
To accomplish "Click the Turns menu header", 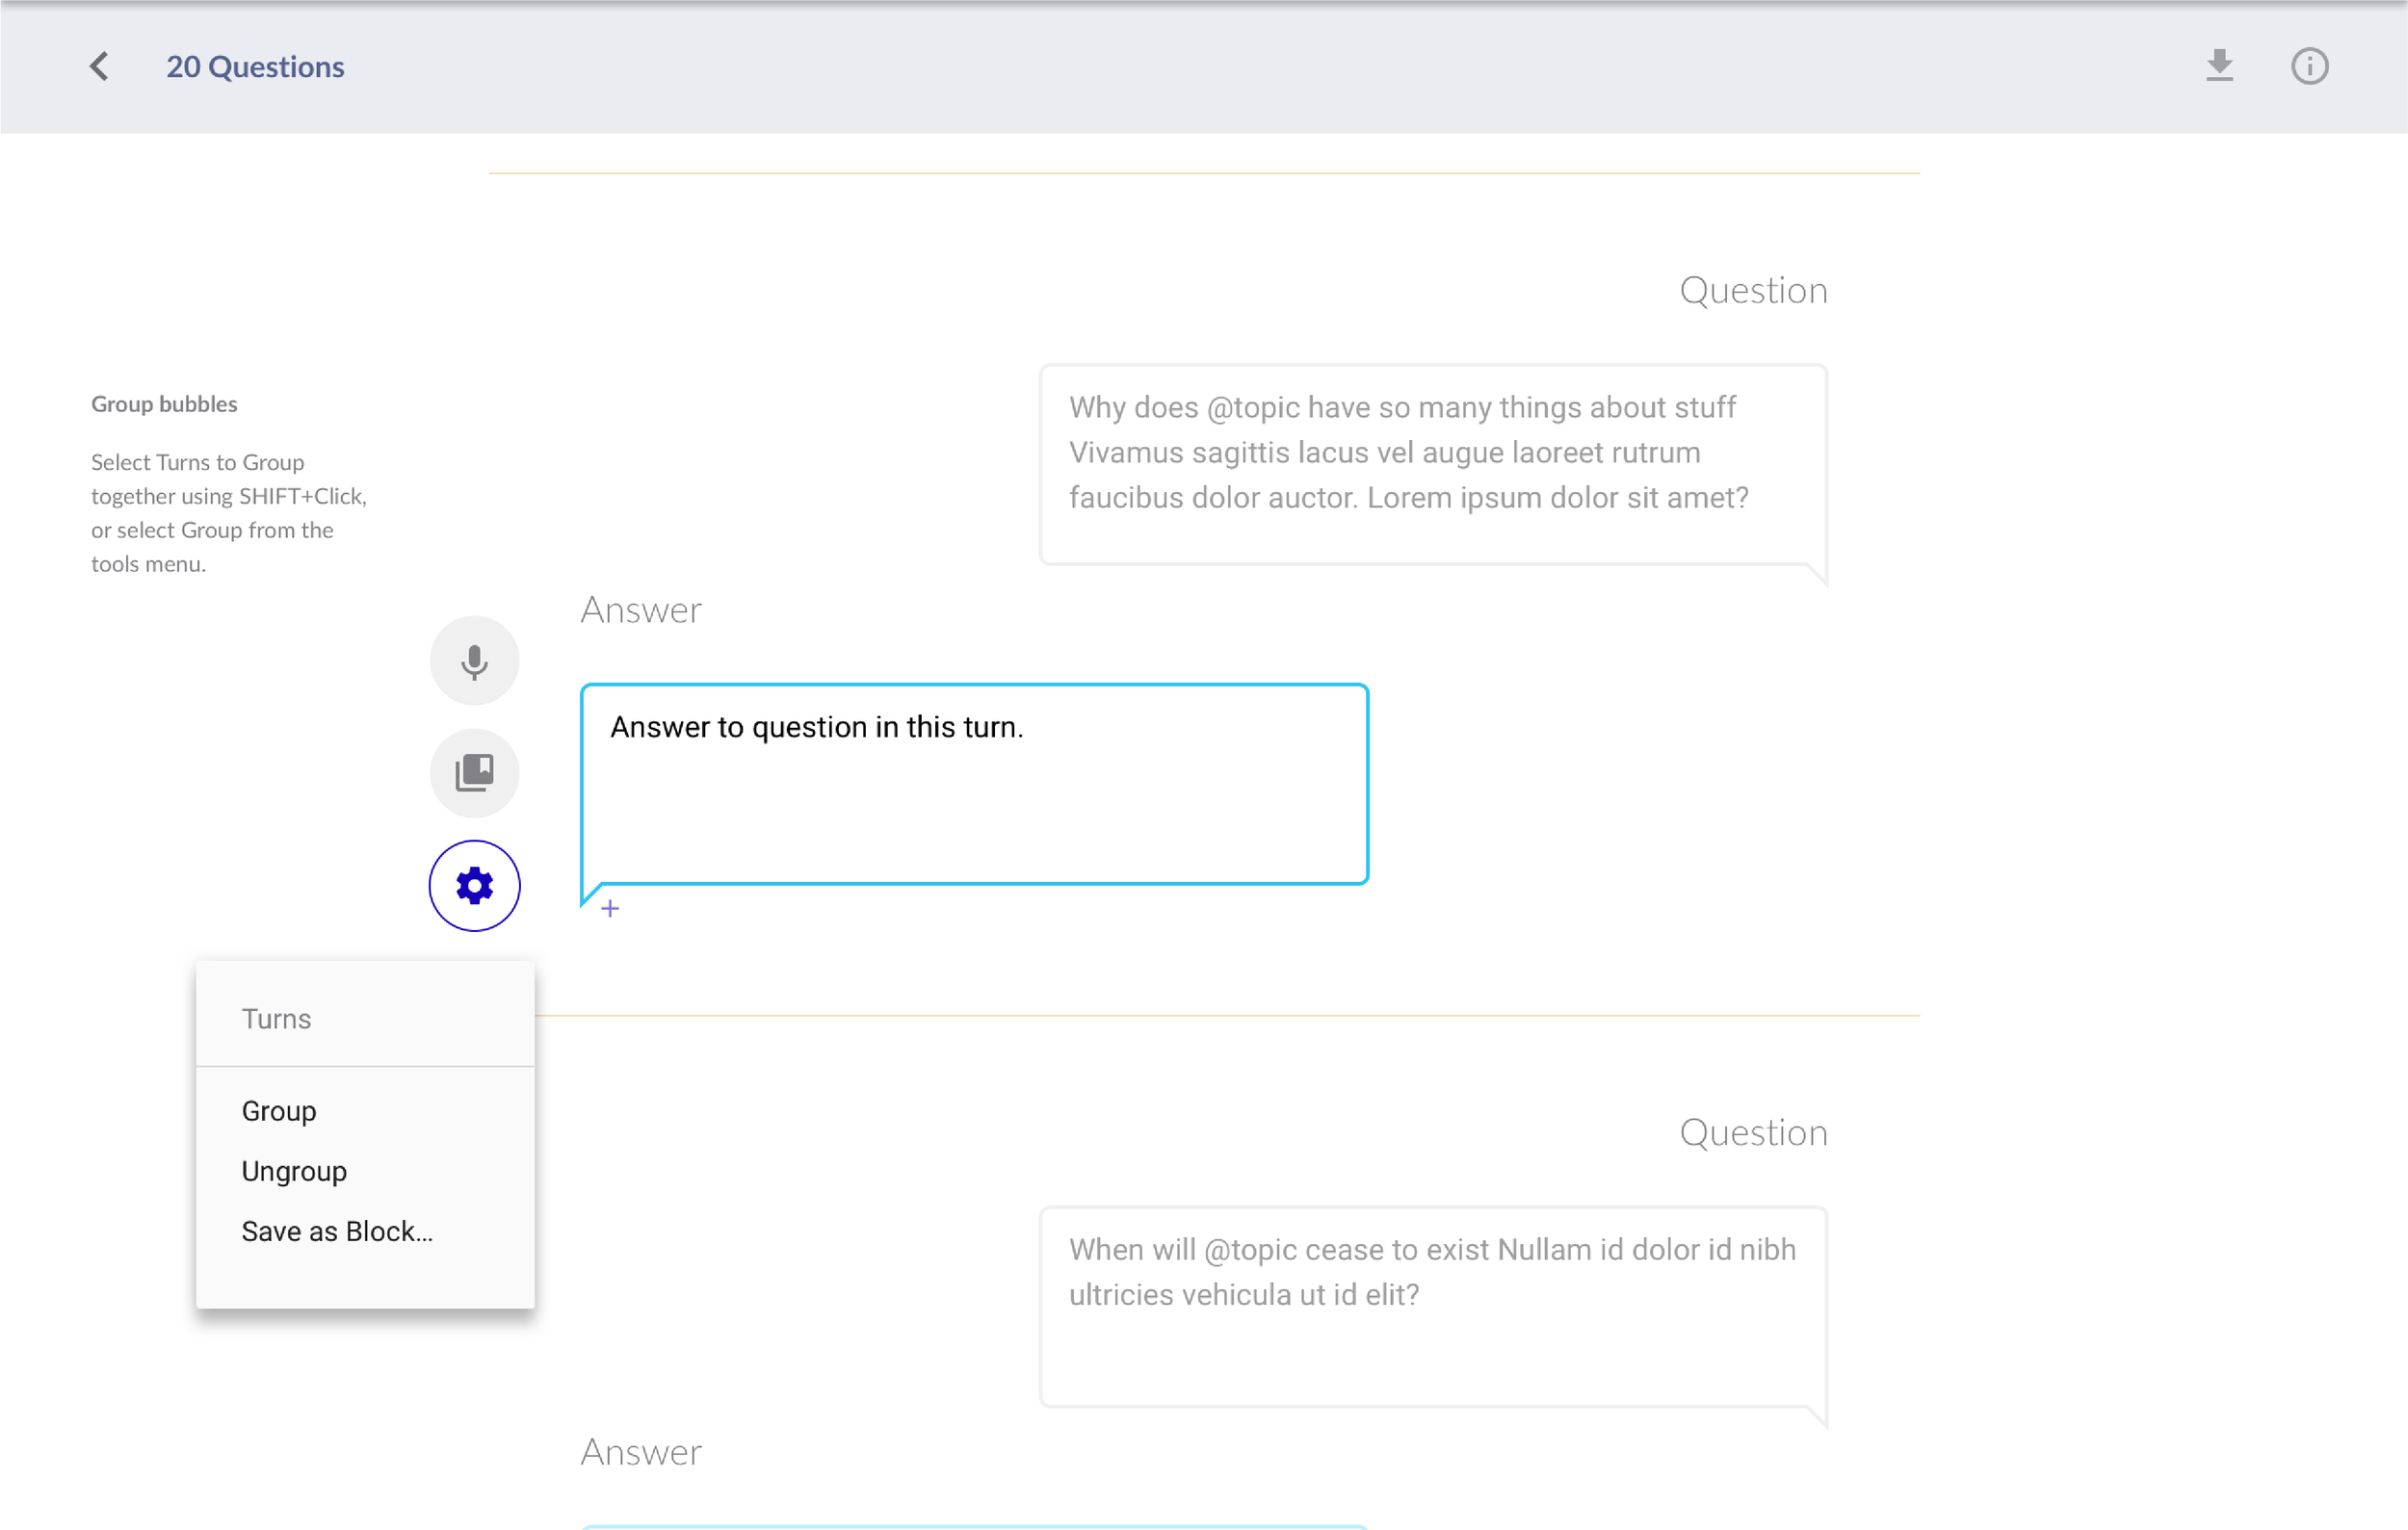I will [277, 1019].
